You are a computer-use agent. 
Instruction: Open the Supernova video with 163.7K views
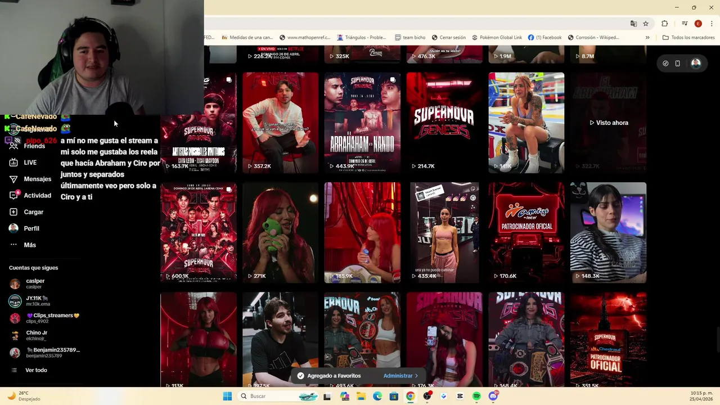[199, 122]
